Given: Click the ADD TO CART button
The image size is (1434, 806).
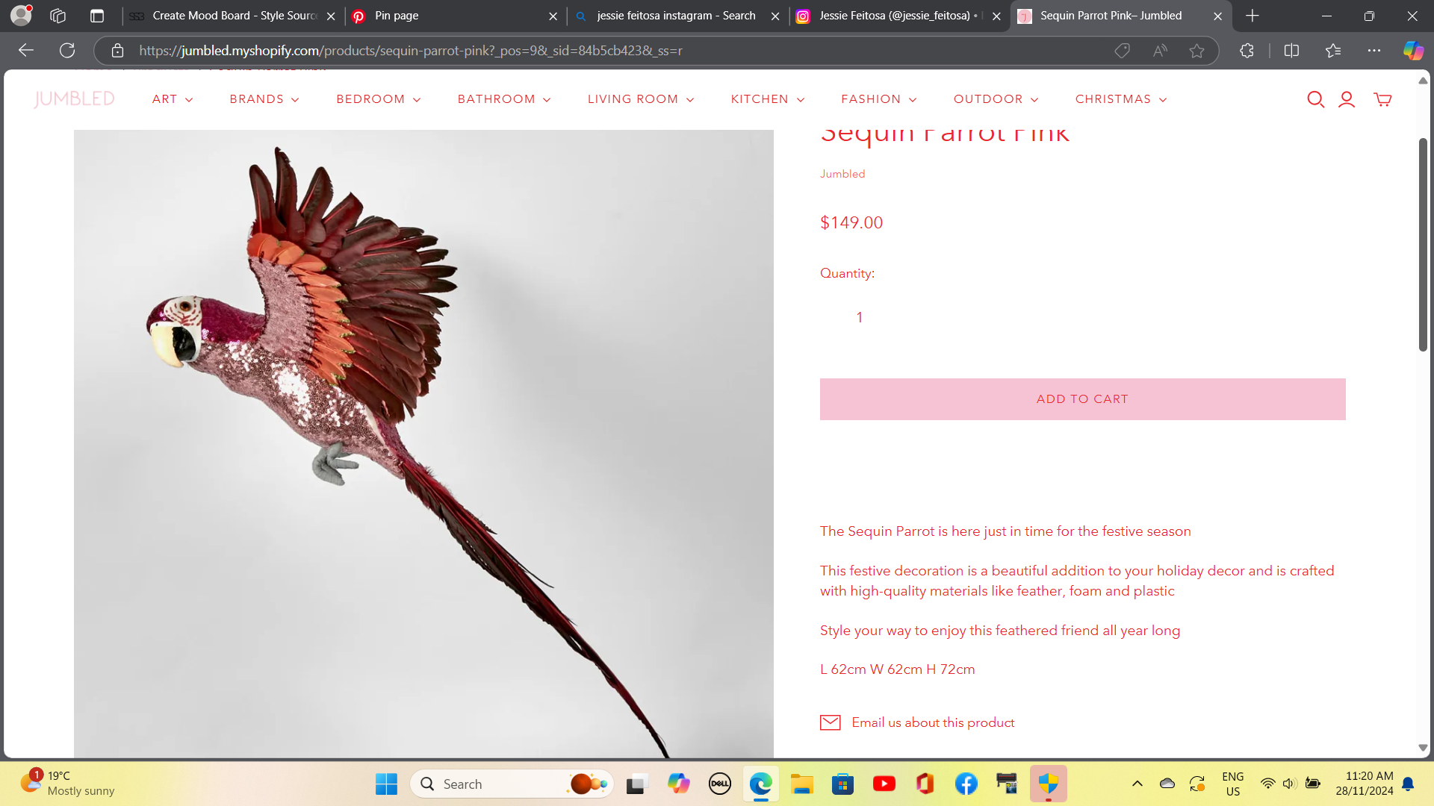Looking at the screenshot, I should [1082, 399].
